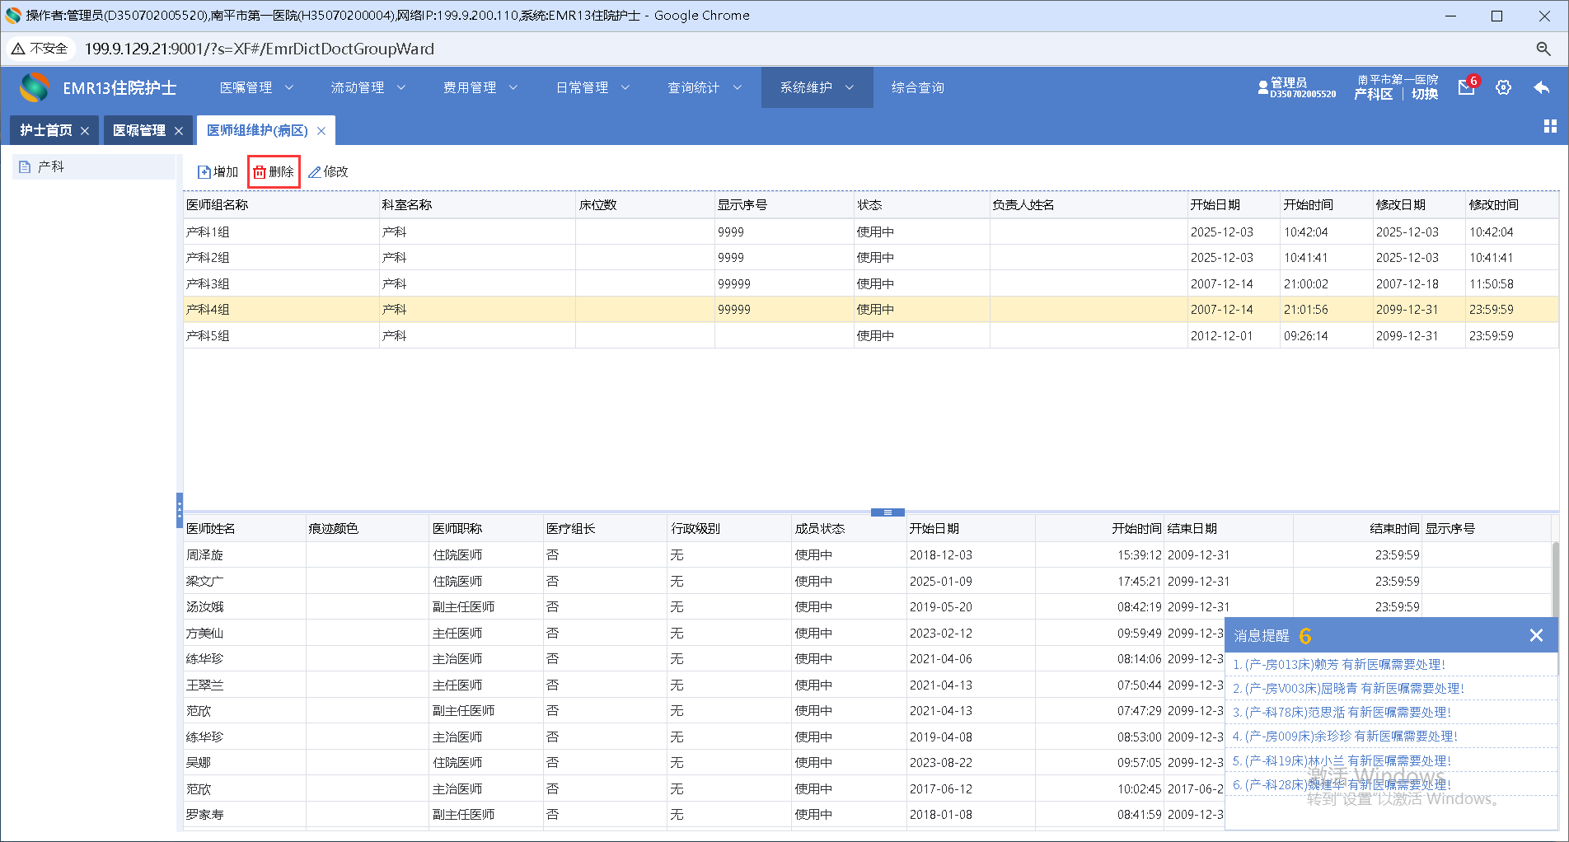The image size is (1569, 842).
Task: Expand the 医嘱管理 dropdown menu
Action: [x=255, y=87]
